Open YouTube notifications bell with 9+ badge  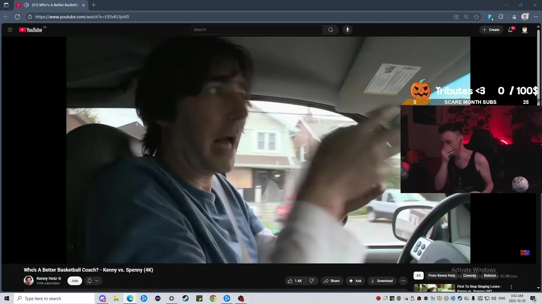[x=511, y=30]
